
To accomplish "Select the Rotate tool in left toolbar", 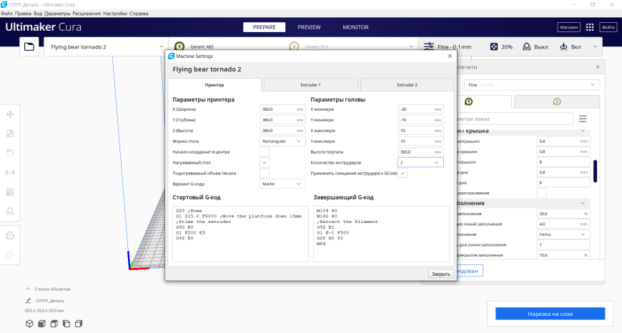I will click(11, 153).
